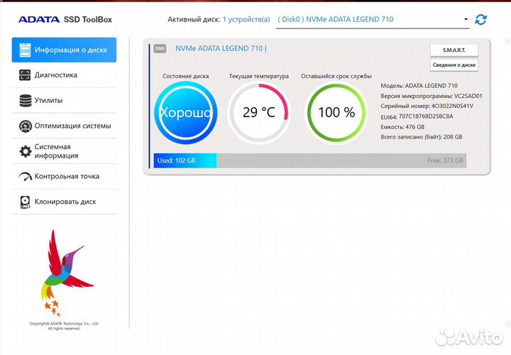Click the Сведения о диске button
This screenshot has height=355, width=511.
coord(454,65)
